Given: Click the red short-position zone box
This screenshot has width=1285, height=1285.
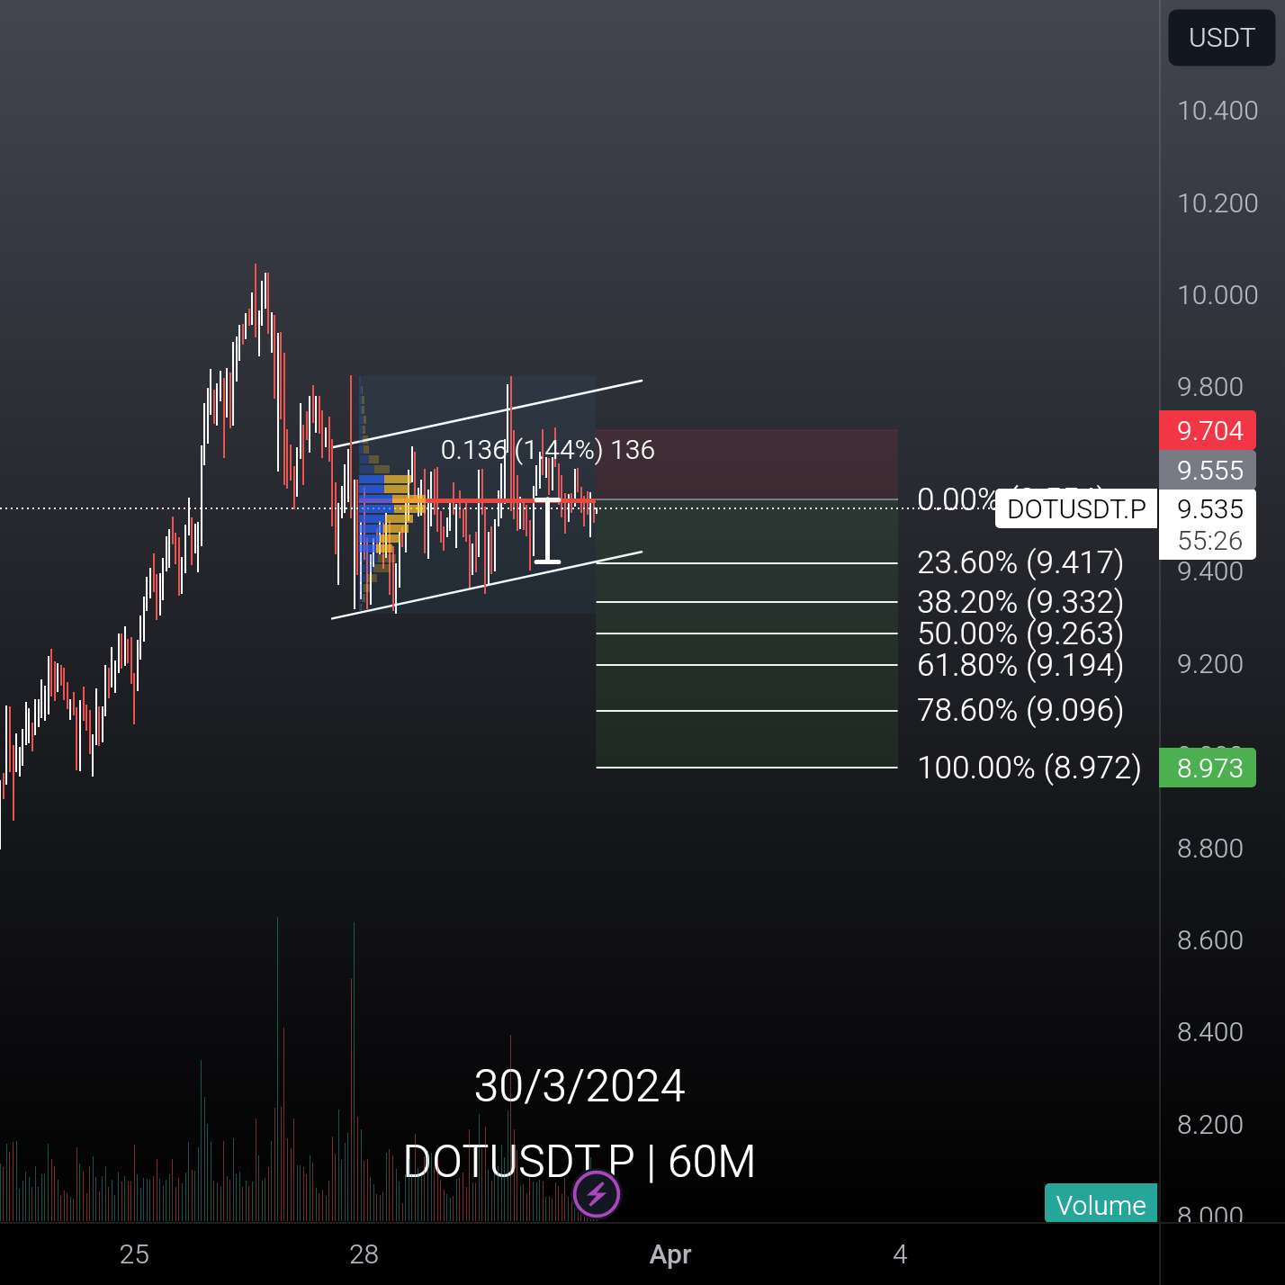Looking at the screenshot, I should coord(747,464).
